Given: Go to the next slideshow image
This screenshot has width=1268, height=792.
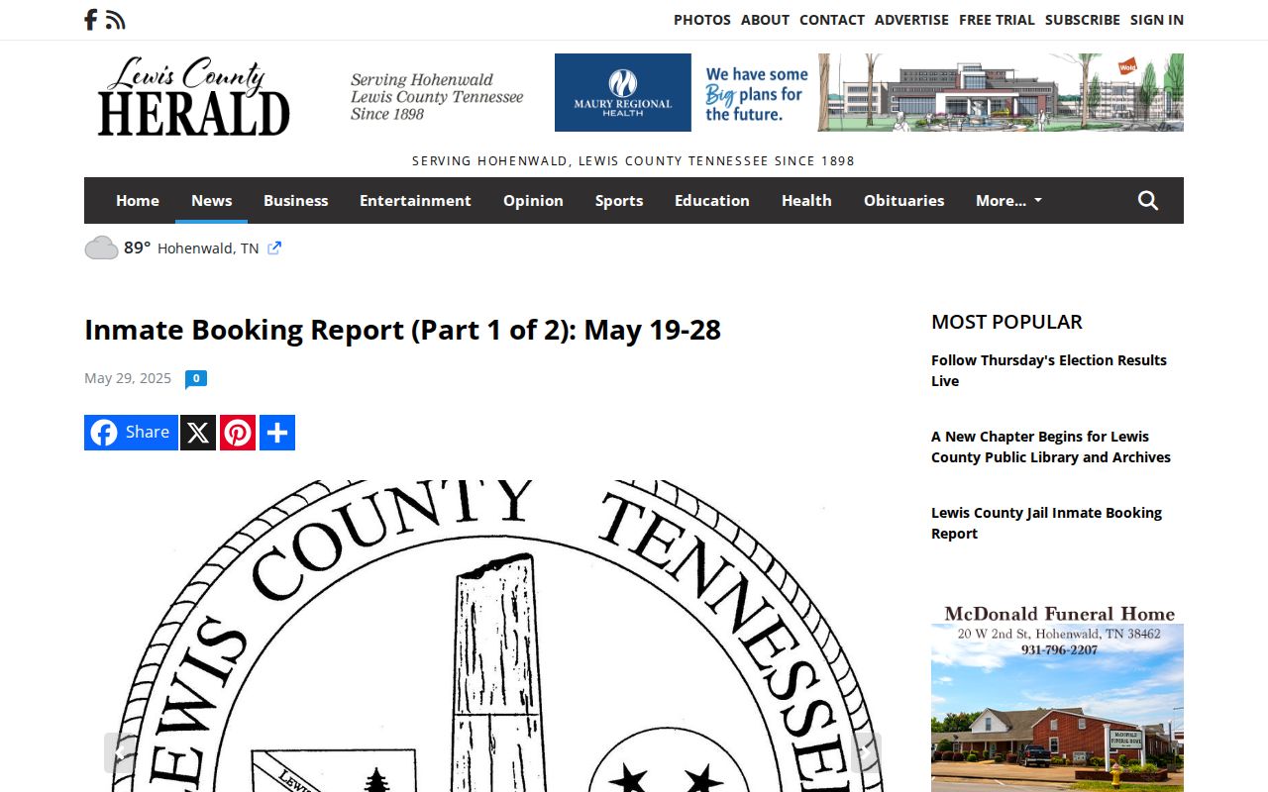Looking at the screenshot, I should 866,753.
